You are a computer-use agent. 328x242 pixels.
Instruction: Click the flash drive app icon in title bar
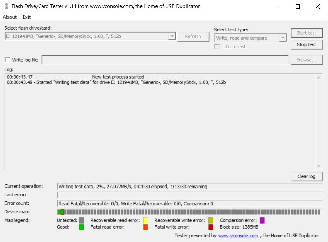(6, 6)
